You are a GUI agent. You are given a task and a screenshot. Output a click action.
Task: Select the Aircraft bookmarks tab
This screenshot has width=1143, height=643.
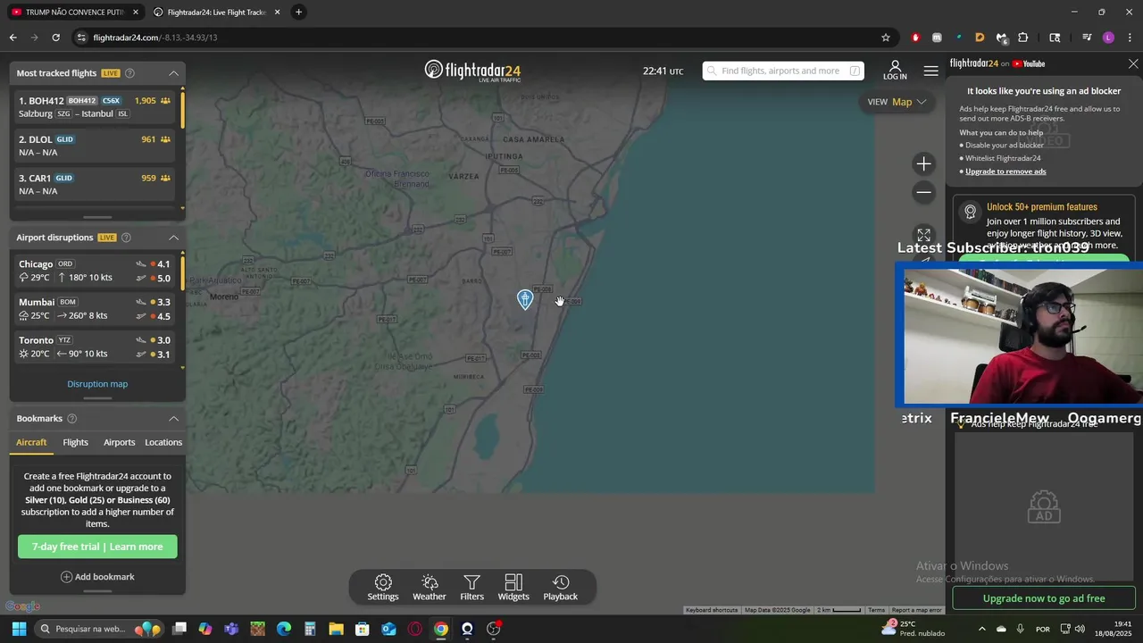coord(31,442)
